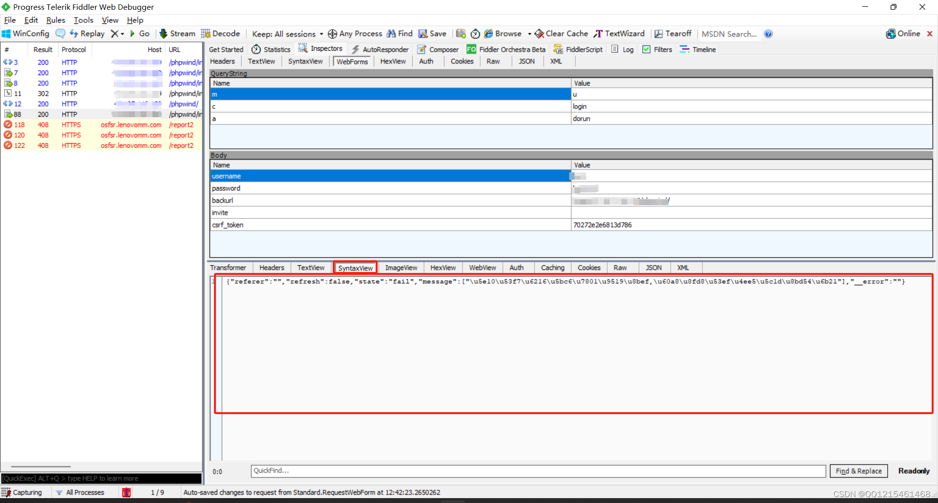
Task: Click the comment bubble icon in toolbar
Action: click(x=60, y=34)
